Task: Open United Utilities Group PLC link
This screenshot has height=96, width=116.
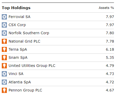Action: tap(32, 66)
